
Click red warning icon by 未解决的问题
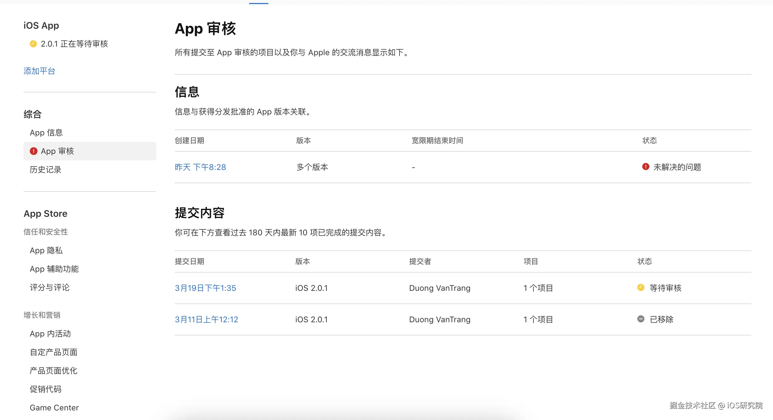point(646,167)
